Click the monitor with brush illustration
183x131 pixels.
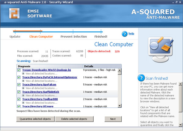tap(161, 50)
